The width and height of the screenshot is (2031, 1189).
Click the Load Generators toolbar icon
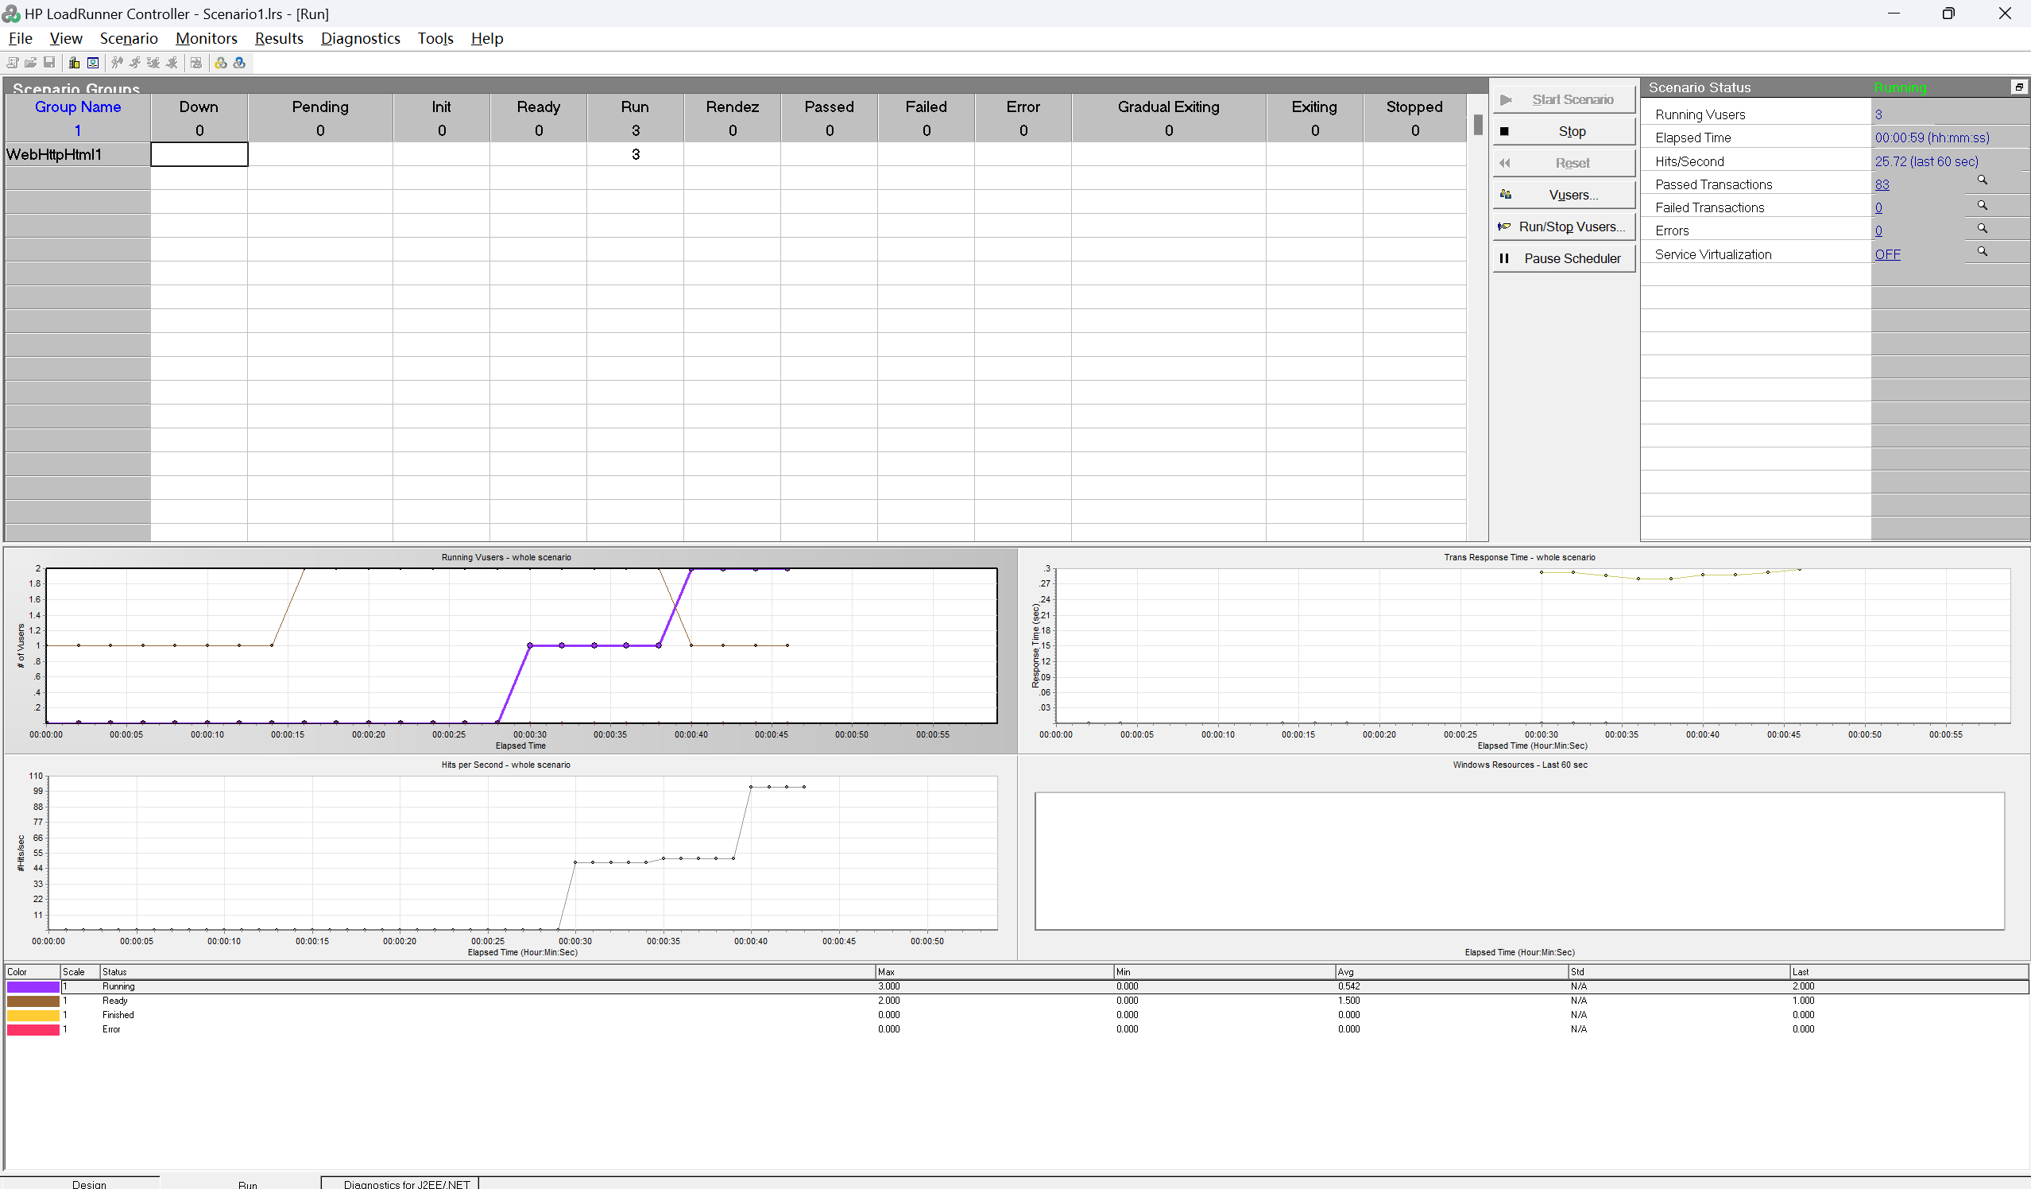[74, 63]
